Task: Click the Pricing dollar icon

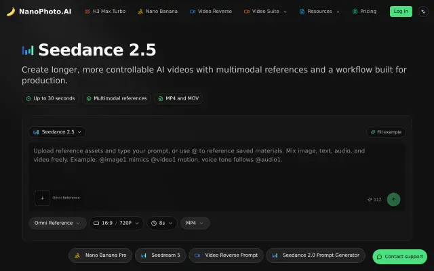Action: point(355,12)
